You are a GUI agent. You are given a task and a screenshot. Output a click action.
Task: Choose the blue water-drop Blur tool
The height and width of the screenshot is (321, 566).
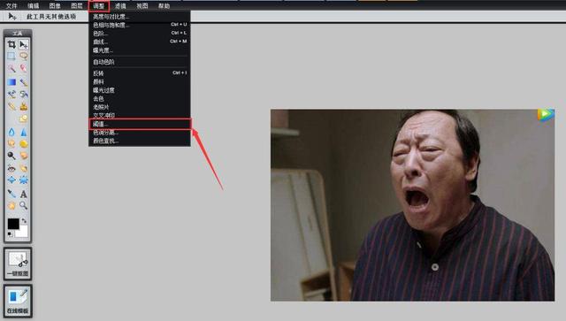point(11,132)
